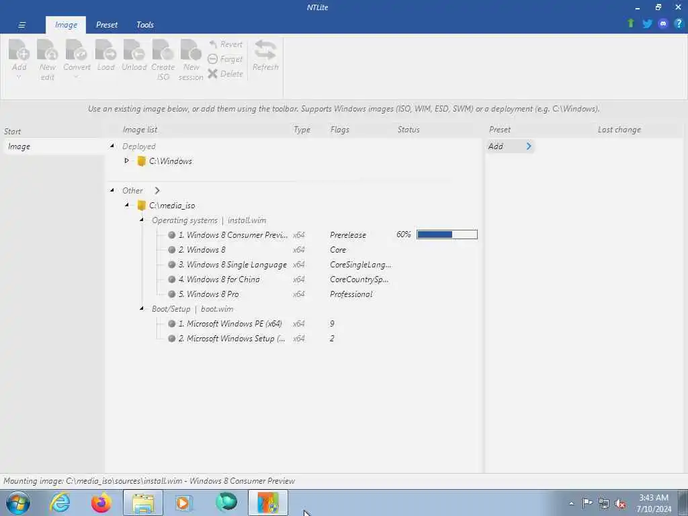Screen dimensions: 688x516
Task: Select Image in the Start sidebar
Action: pos(54,146)
